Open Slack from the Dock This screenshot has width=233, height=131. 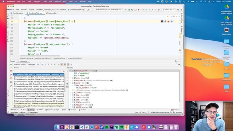click(87, 127)
